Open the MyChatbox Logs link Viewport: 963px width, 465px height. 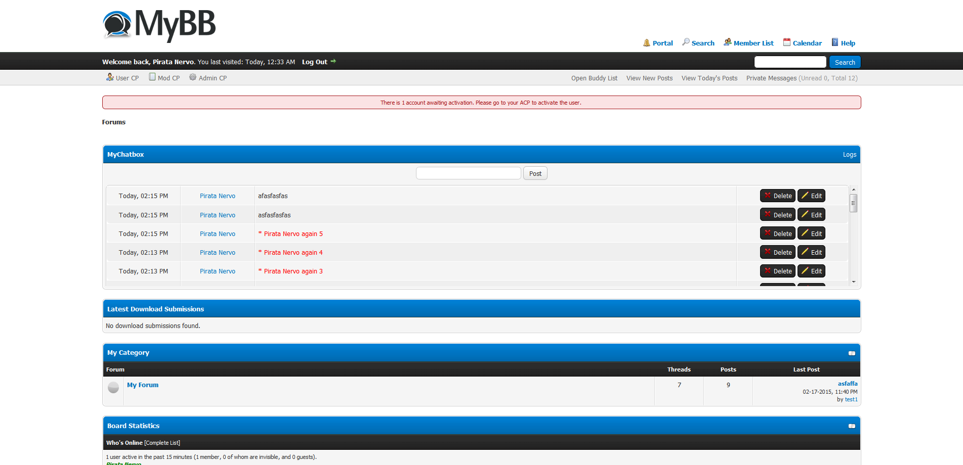849,155
